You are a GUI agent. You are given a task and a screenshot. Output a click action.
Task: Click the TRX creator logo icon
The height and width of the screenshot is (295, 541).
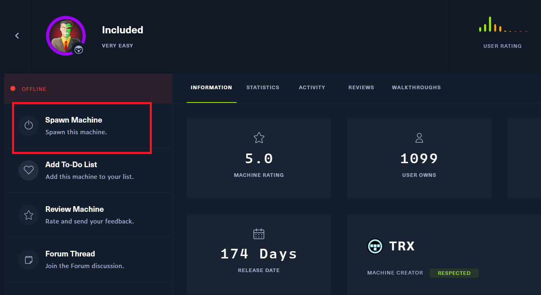(x=375, y=246)
